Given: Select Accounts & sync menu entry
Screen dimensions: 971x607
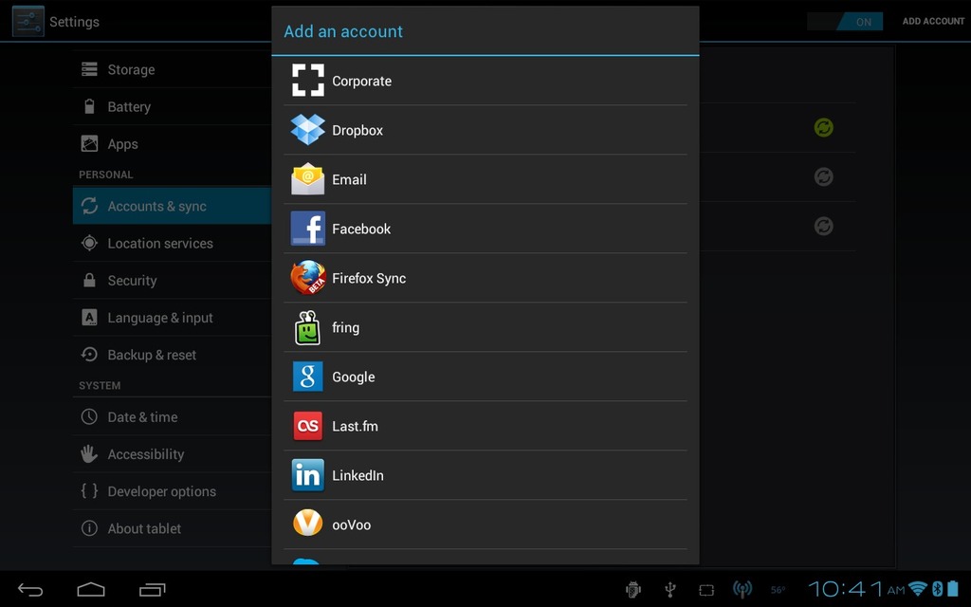Looking at the screenshot, I should [173, 206].
